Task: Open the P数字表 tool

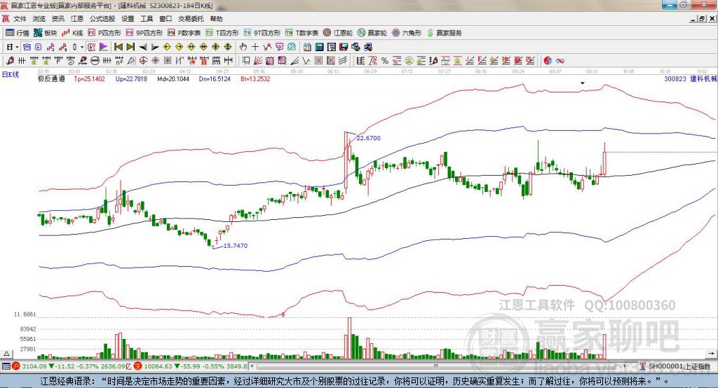Action: click(x=184, y=33)
